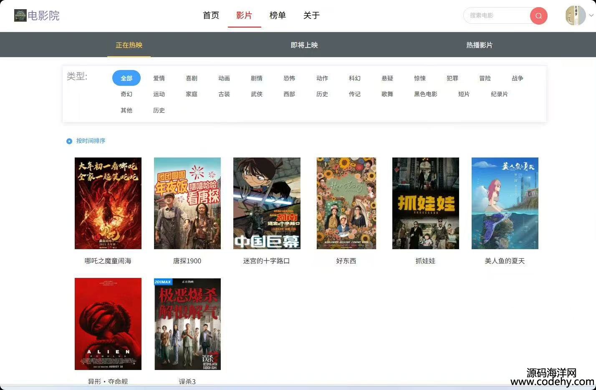Click the 抓娃娃 movie poster
The width and height of the screenshot is (596, 390).
425,203
